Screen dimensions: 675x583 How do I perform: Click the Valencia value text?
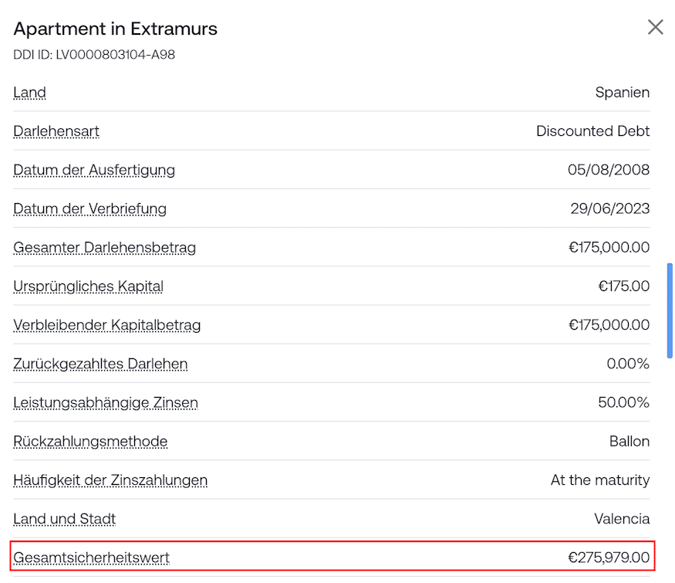coord(622,519)
